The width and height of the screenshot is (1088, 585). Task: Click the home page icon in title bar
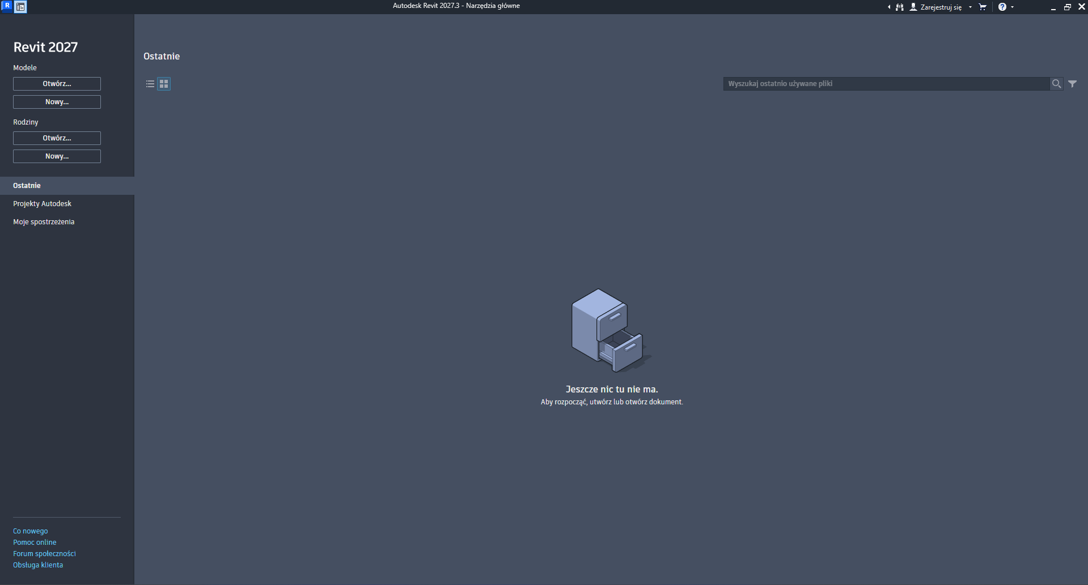[20, 7]
